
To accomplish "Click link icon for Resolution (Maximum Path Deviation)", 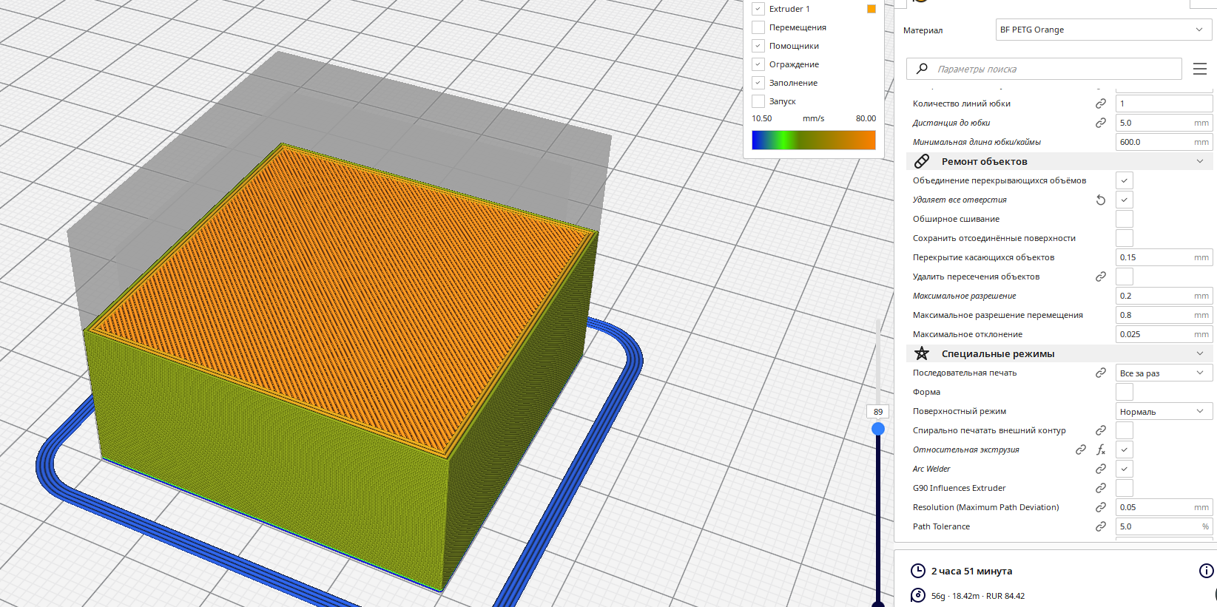I will pos(1101,507).
